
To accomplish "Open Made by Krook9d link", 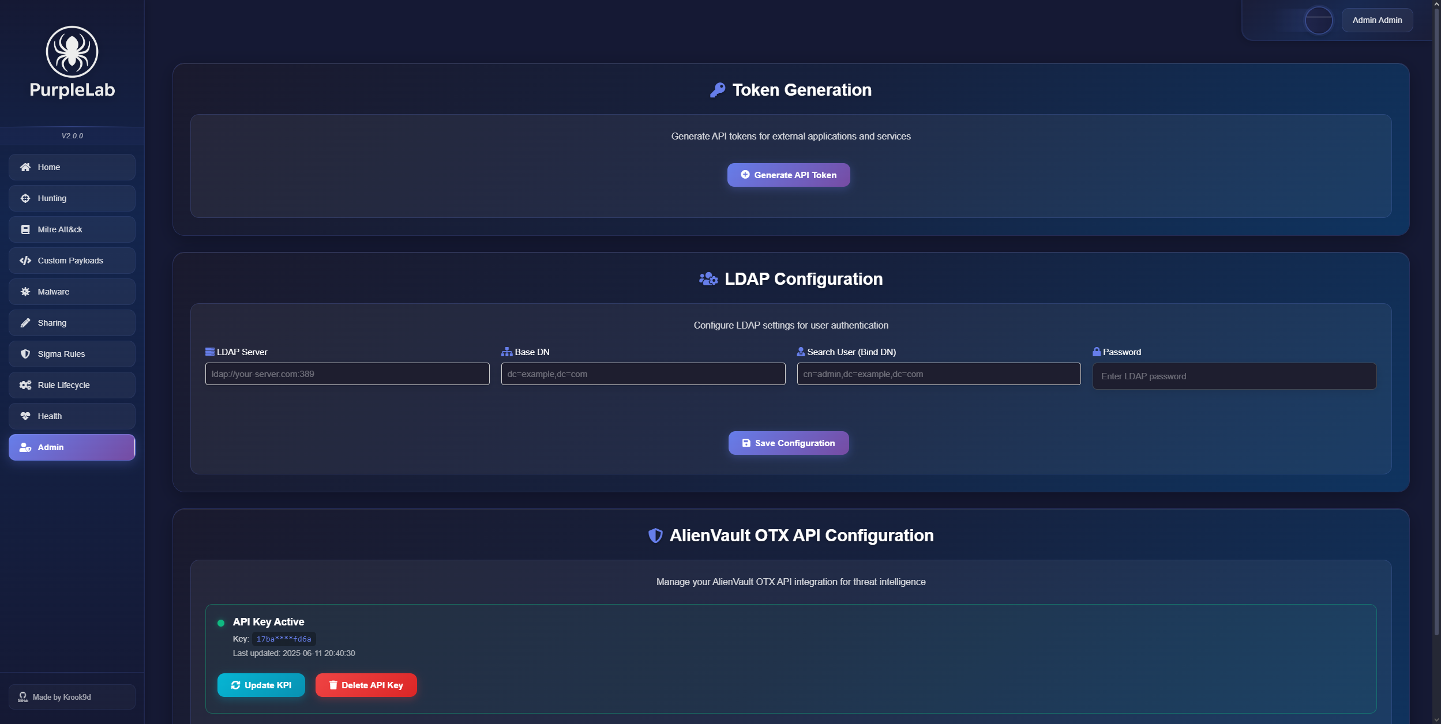I will click(x=72, y=697).
